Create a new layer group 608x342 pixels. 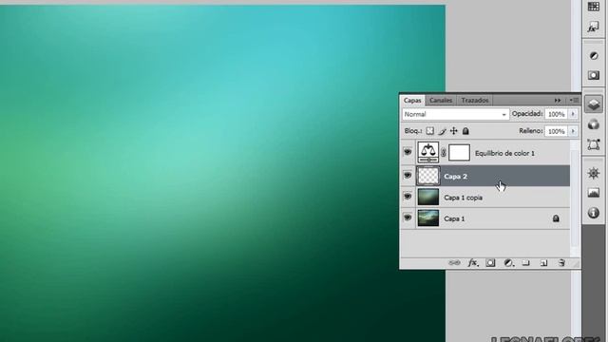click(x=525, y=263)
